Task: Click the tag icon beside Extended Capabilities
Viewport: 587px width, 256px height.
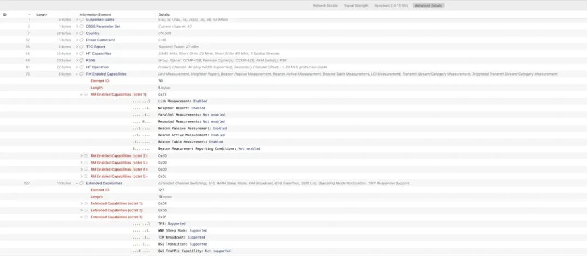Action: 81,183
